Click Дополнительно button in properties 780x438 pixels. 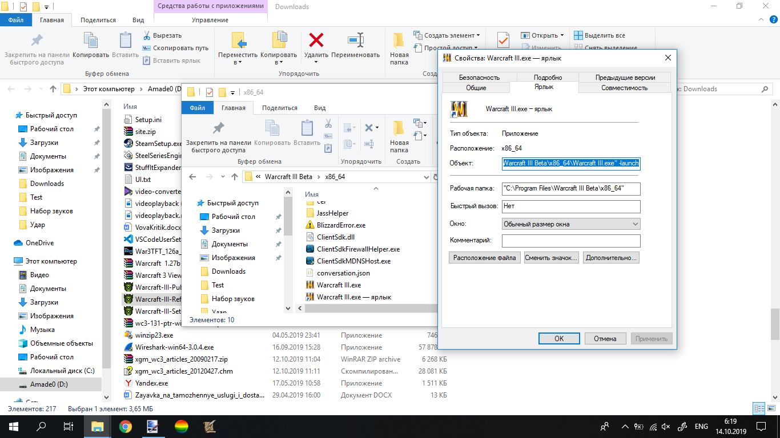[610, 258]
